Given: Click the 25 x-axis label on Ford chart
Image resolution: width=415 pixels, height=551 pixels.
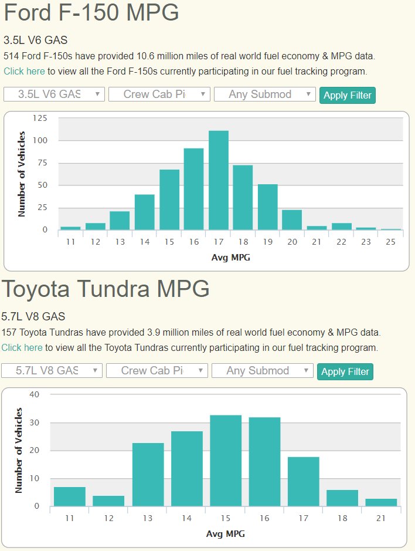Looking at the screenshot, I should tap(390, 242).
